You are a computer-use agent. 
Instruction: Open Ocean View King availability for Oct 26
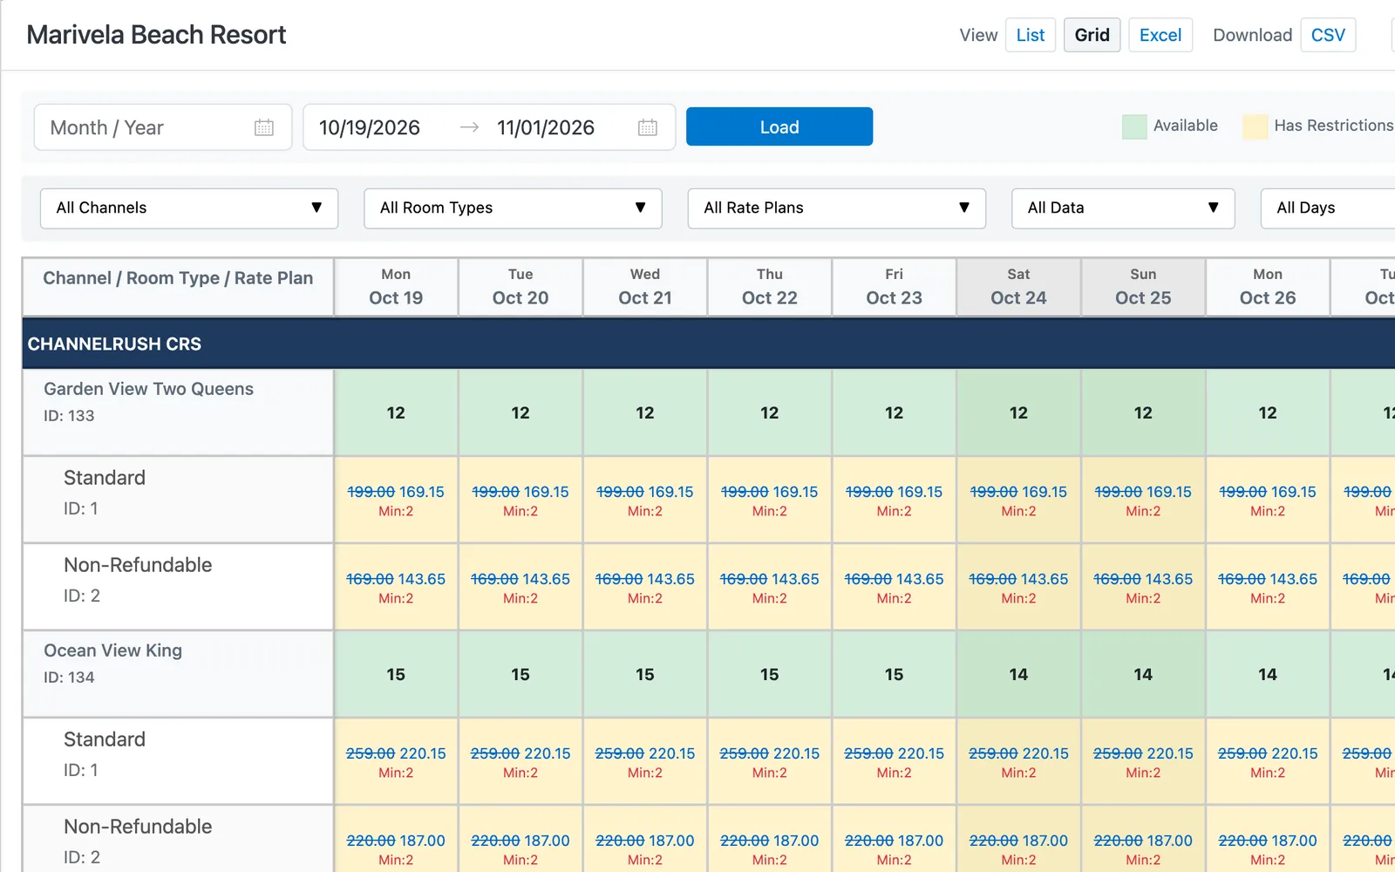(x=1268, y=674)
